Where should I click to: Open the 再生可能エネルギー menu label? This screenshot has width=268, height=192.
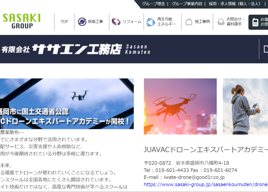[x=166, y=22]
